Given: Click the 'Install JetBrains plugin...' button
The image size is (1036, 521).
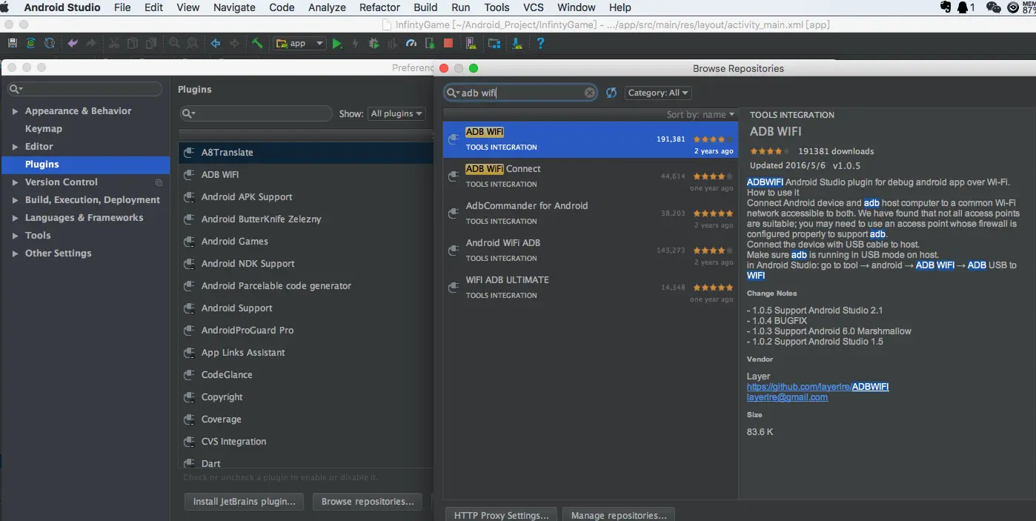Looking at the screenshot, I should coord(244,502).
